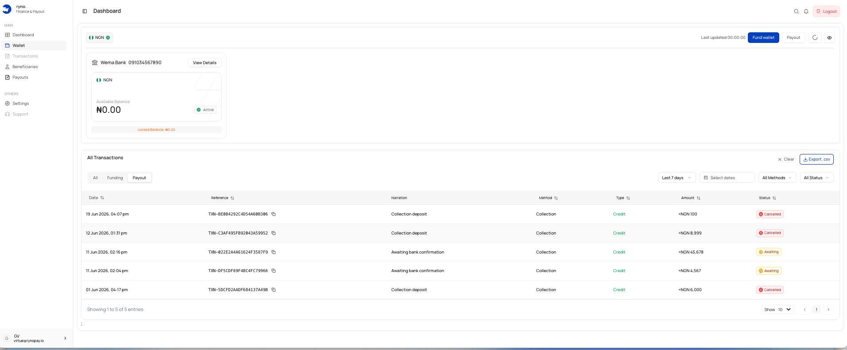Copy reference TXN-022E2A4A61624F3587F9

click(x=274, y=252)
